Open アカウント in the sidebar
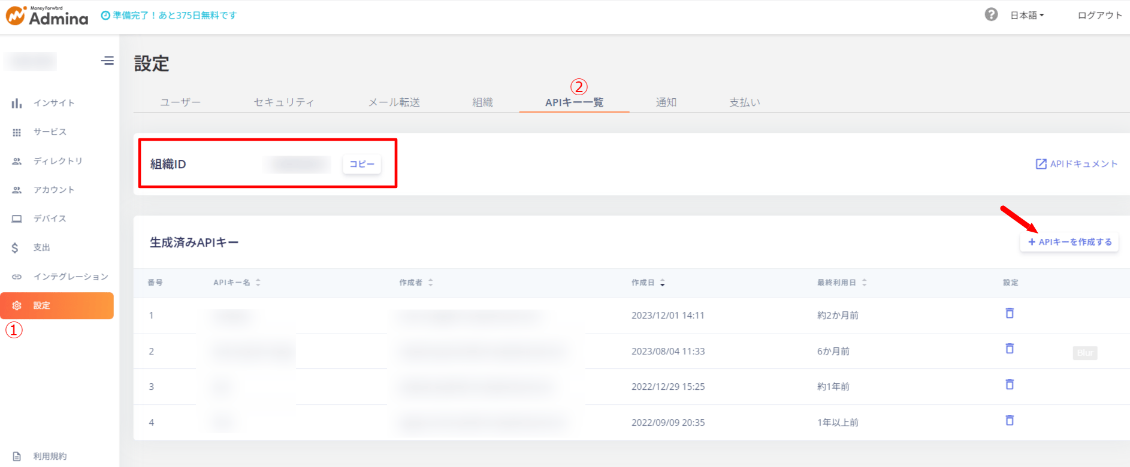 pos(54,190)
